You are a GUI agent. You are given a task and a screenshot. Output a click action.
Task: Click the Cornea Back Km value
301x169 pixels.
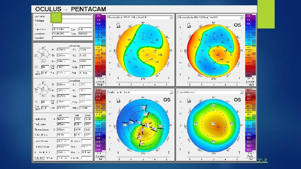click(x=85, y=96)
